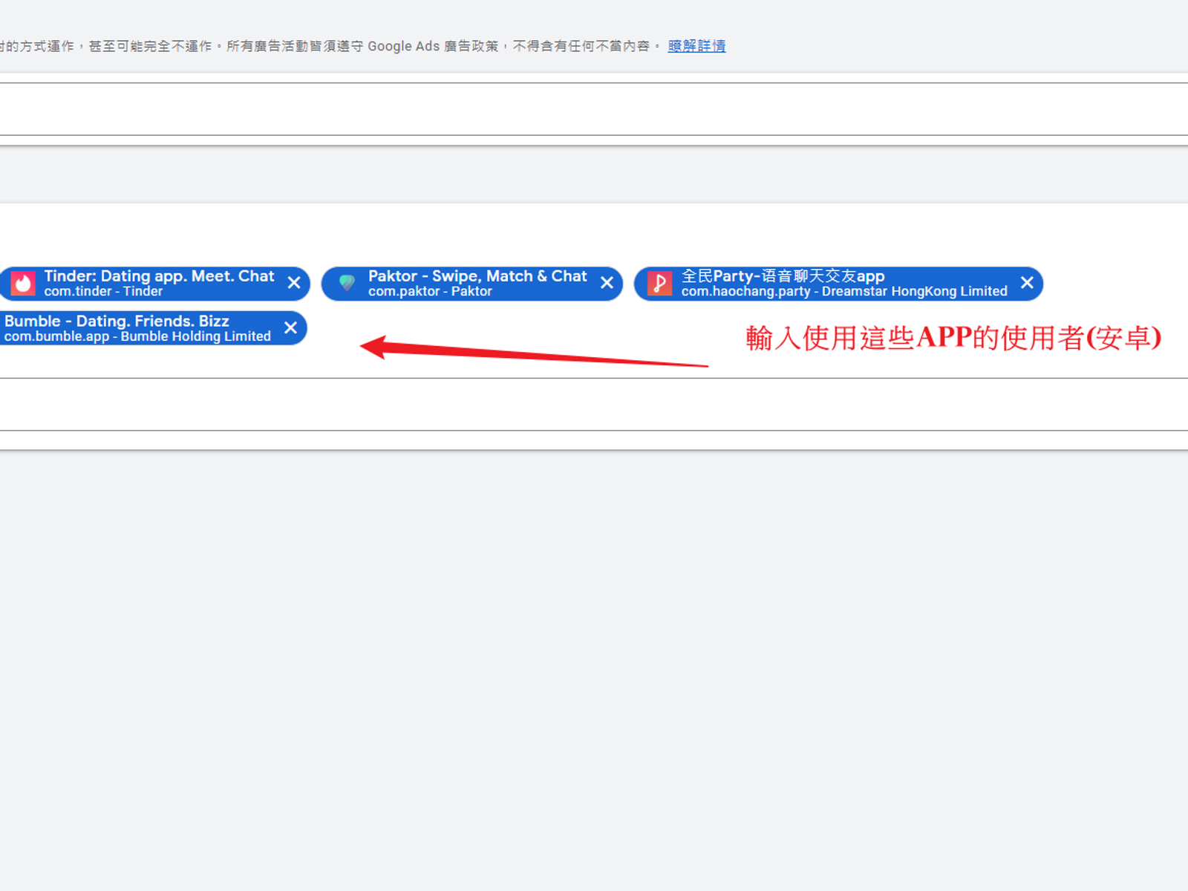Select the Bumble - Dating. Friends. Bizz chip
Viewport: 1188px width, 891px height.
point(152,328)
